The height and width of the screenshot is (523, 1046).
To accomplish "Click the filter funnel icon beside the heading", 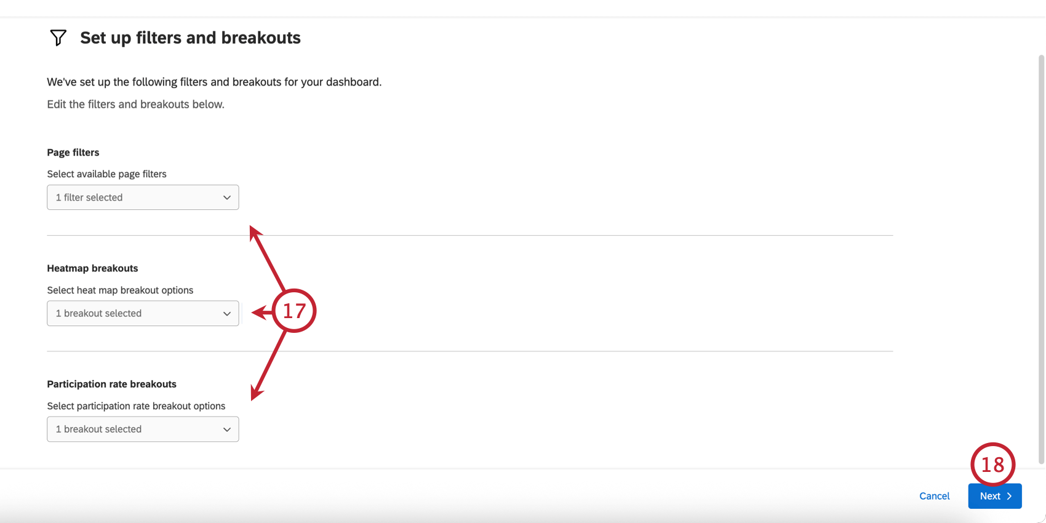I will point(58,38).
